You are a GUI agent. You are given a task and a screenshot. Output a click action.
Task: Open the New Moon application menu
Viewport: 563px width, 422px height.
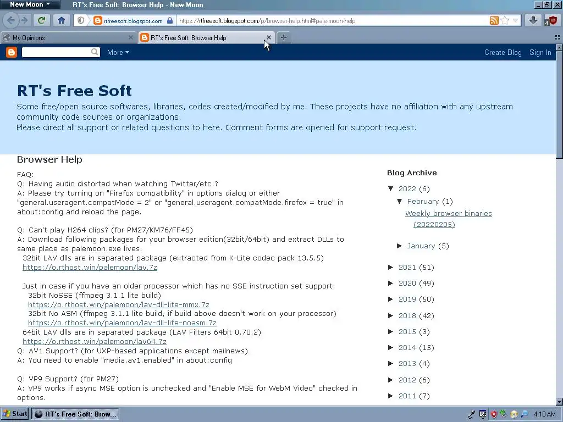click(30, 4)
